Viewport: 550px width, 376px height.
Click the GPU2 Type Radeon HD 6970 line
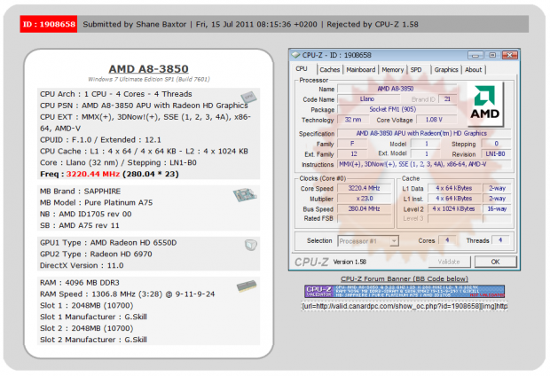[x=96, y=254]
